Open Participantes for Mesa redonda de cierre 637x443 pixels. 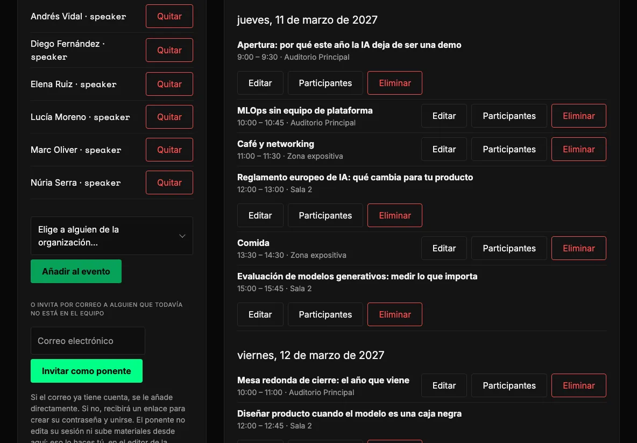[509, 386]
